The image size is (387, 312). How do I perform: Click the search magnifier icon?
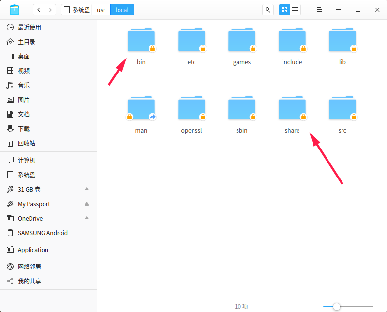click(x=268, y=10)
